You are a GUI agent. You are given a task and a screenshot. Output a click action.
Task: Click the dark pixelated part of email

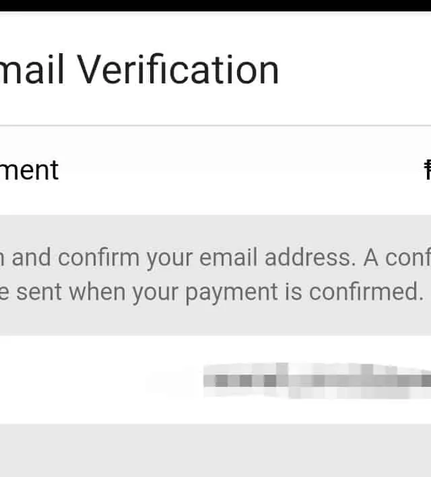[x=242, y=381]
